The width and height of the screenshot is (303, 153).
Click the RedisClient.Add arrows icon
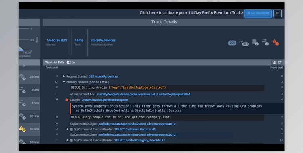coord(72,94)
